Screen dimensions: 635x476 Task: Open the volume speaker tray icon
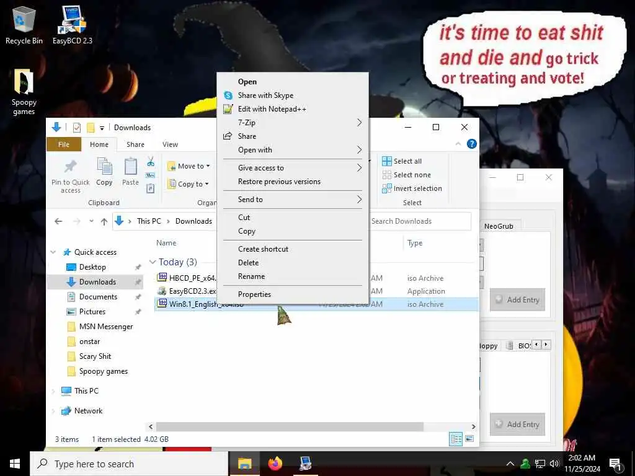point(554,464)
